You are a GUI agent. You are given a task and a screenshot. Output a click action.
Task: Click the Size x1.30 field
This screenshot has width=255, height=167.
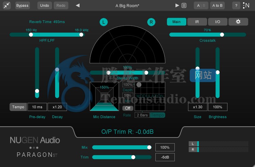198,107
